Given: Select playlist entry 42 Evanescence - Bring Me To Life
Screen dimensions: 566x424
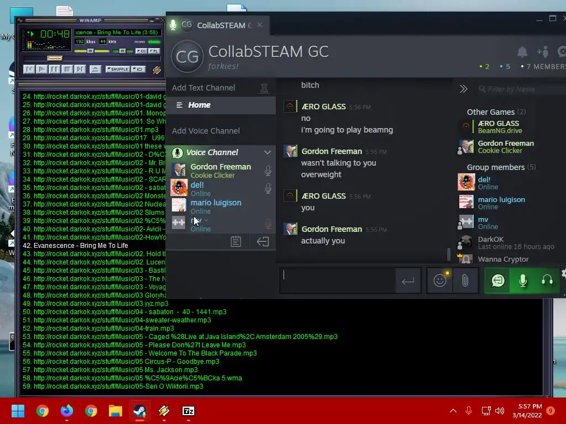Looking at the screenshot, I should tap(75, 246).
